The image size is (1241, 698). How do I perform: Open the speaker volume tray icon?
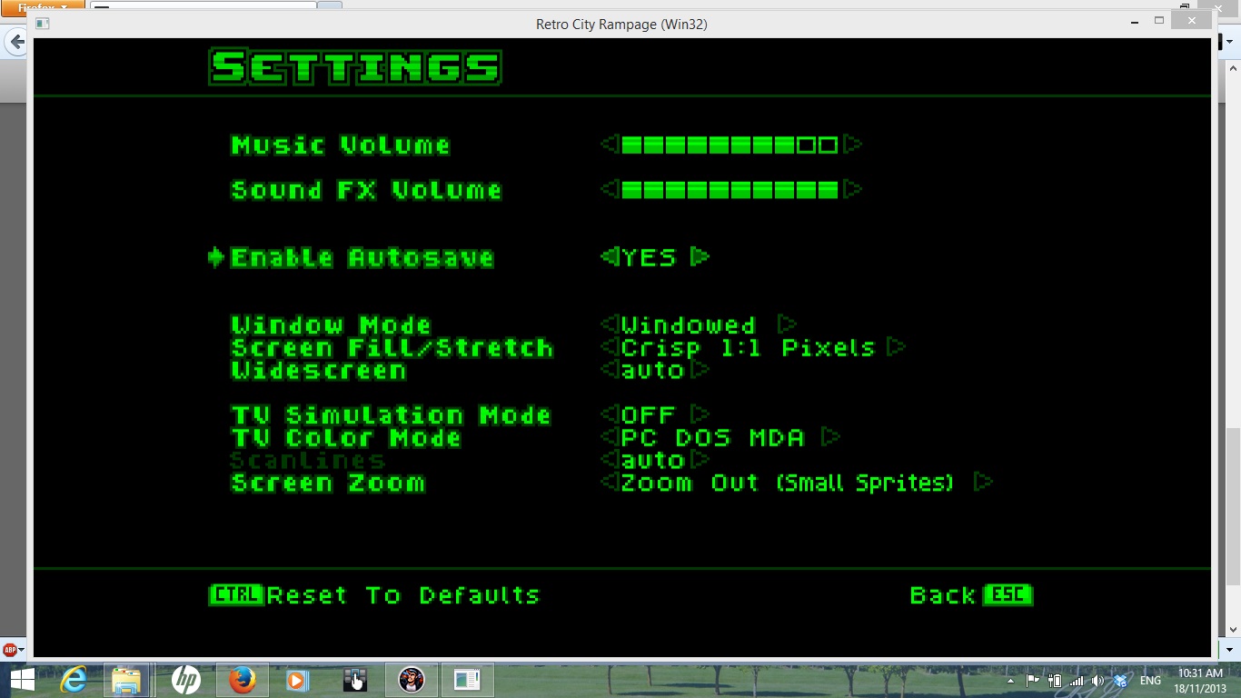click(x=1097, y=680)
